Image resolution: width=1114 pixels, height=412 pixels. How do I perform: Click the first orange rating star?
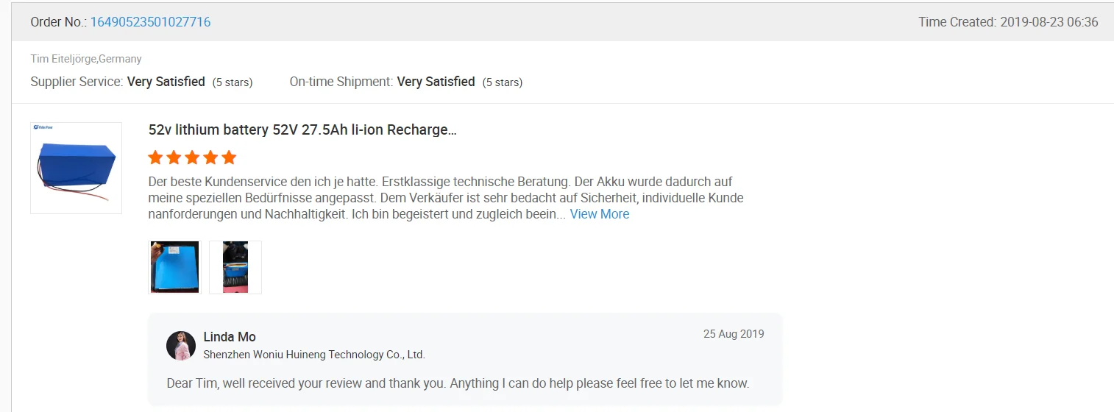click(x=155, y=157)
